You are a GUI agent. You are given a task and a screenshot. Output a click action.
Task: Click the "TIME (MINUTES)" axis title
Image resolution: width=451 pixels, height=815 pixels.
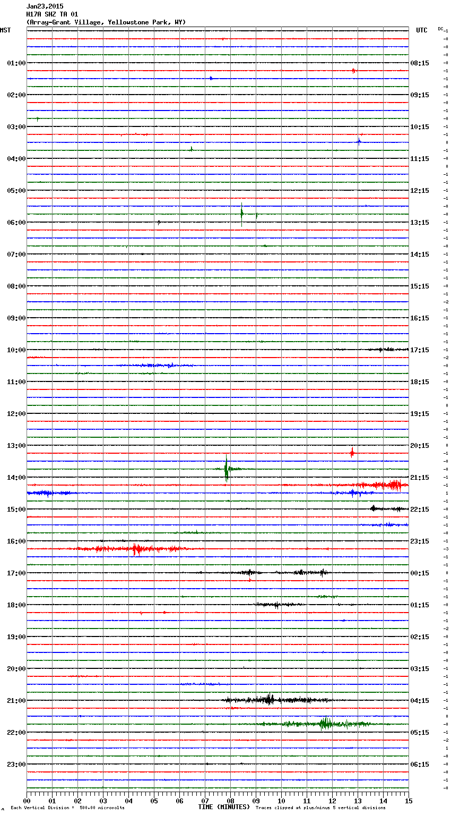224,807
